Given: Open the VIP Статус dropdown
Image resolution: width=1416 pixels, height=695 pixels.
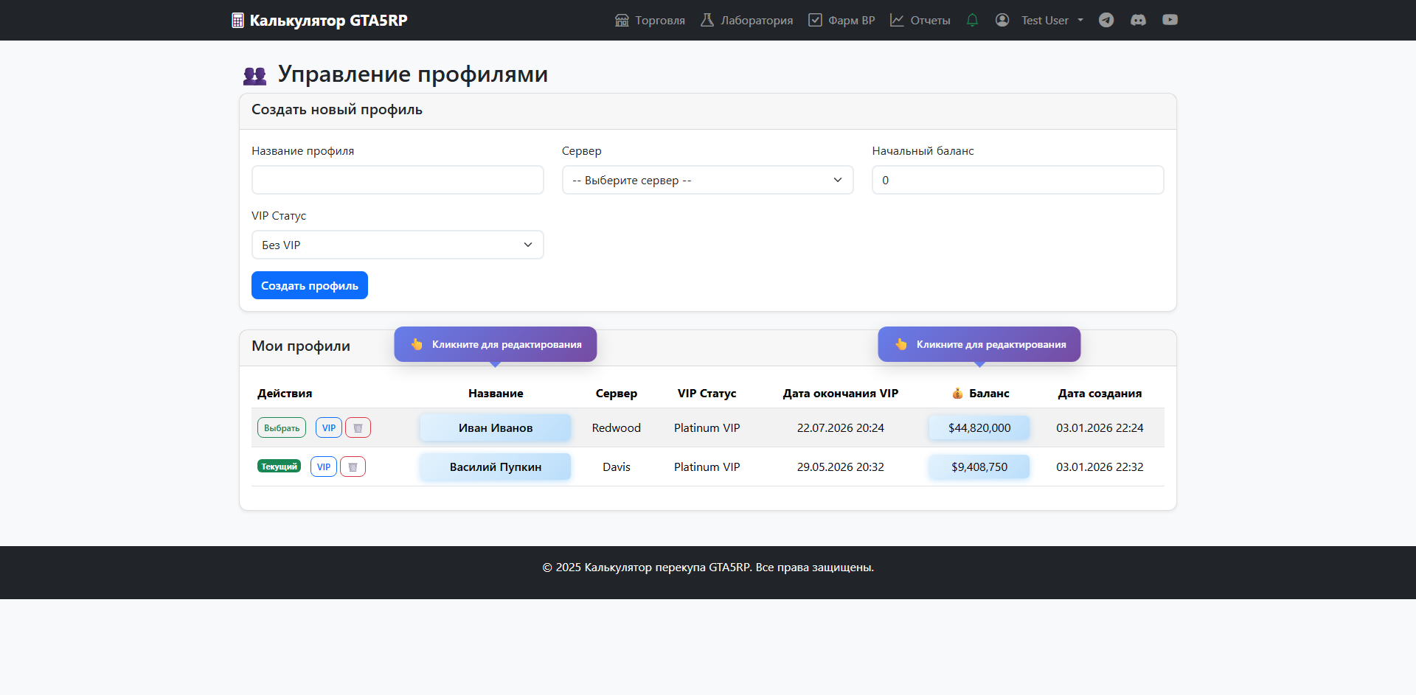Looking at the screenshot, I should coord(398,245).
